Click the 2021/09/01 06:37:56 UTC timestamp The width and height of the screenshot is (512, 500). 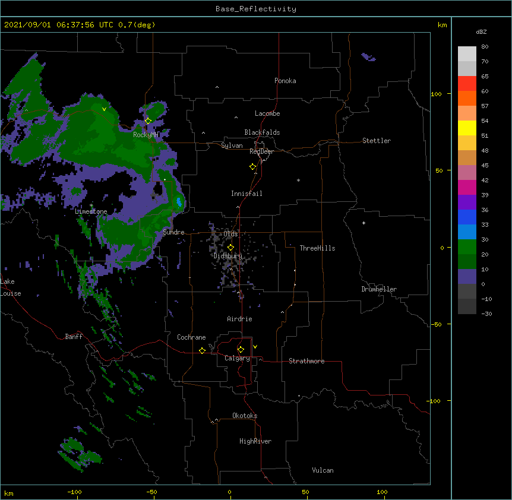pyautogui.click(x=59, y=25)
